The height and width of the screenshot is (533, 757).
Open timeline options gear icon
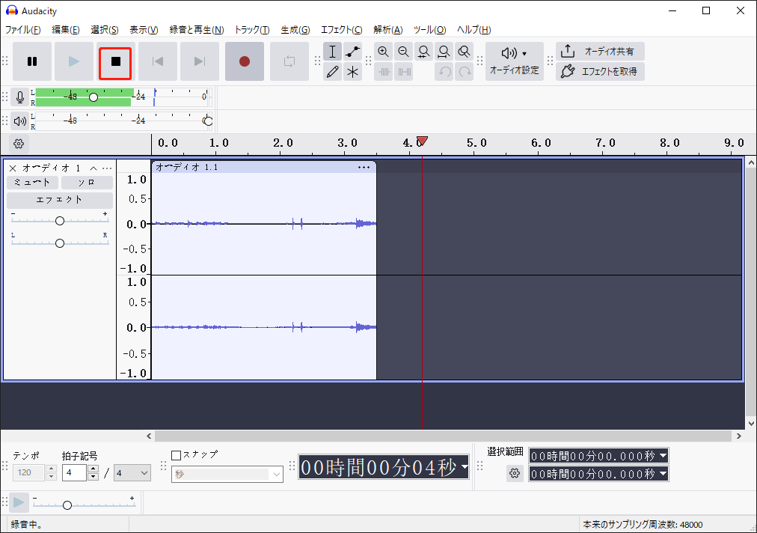tap(19, 144)
